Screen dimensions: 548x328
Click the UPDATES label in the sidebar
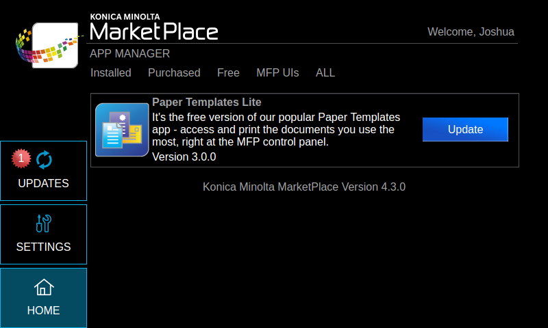click(43, 183)
